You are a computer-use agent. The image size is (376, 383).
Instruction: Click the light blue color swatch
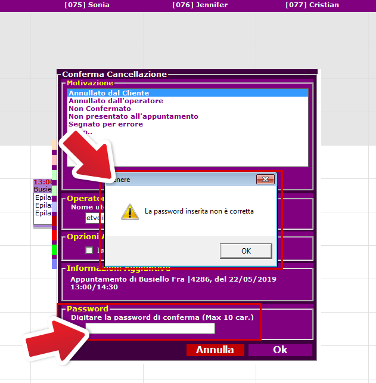(54, 264)
